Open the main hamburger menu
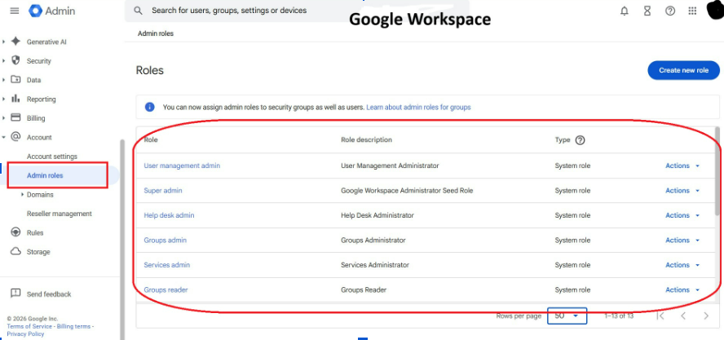This screenshot has width=724, height=340. [x=15, y=11]
